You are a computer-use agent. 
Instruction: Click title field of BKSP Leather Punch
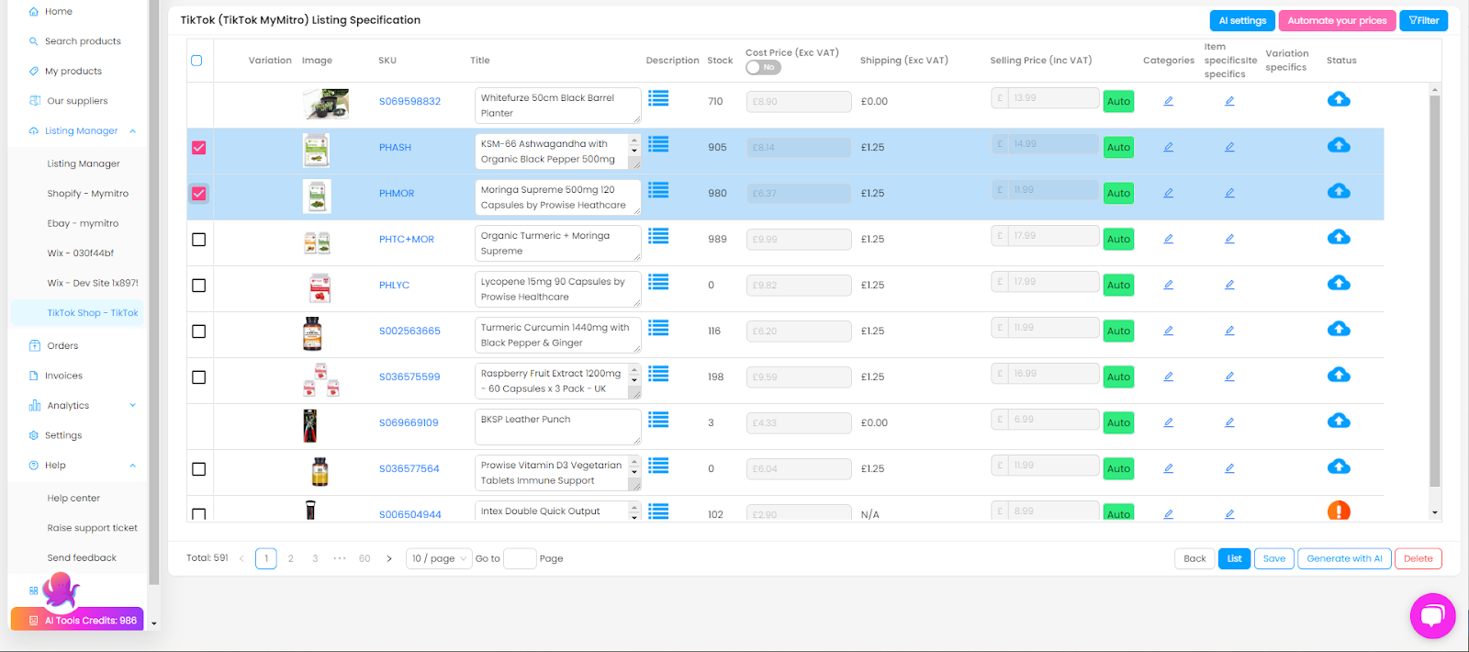point(558,427)
